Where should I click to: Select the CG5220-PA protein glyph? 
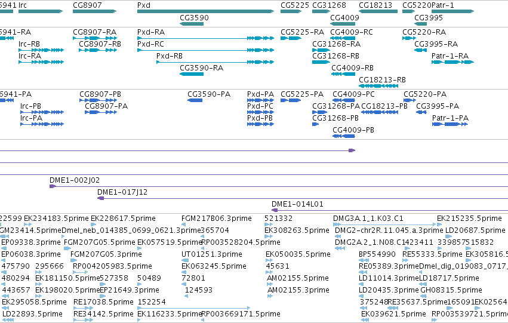click(x=410, y=100)
